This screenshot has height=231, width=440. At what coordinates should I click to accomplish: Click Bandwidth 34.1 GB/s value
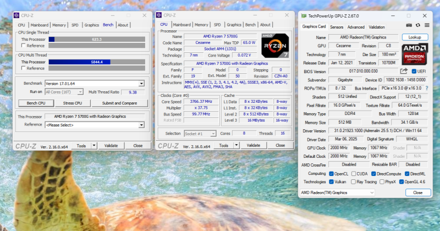(409, 123)
